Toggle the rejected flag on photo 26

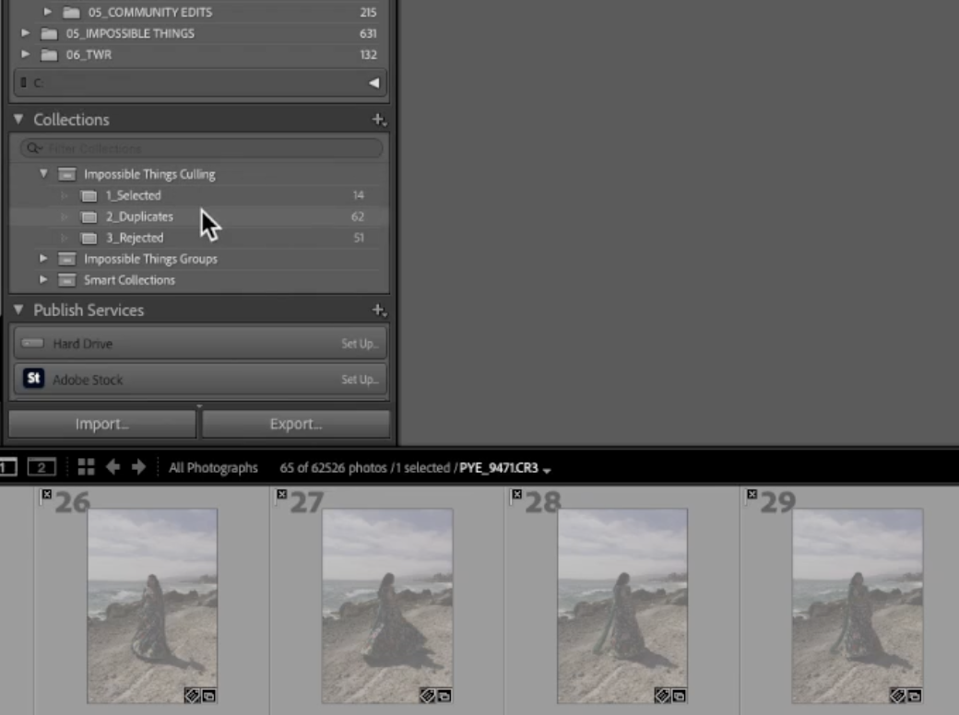click(46, 496)
